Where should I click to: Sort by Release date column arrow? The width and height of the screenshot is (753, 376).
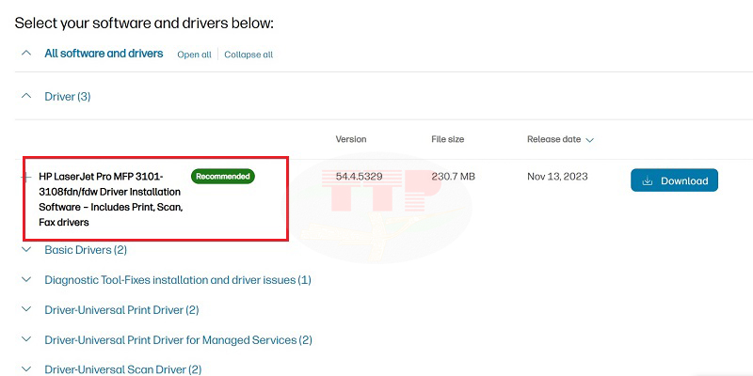point(590,140)
